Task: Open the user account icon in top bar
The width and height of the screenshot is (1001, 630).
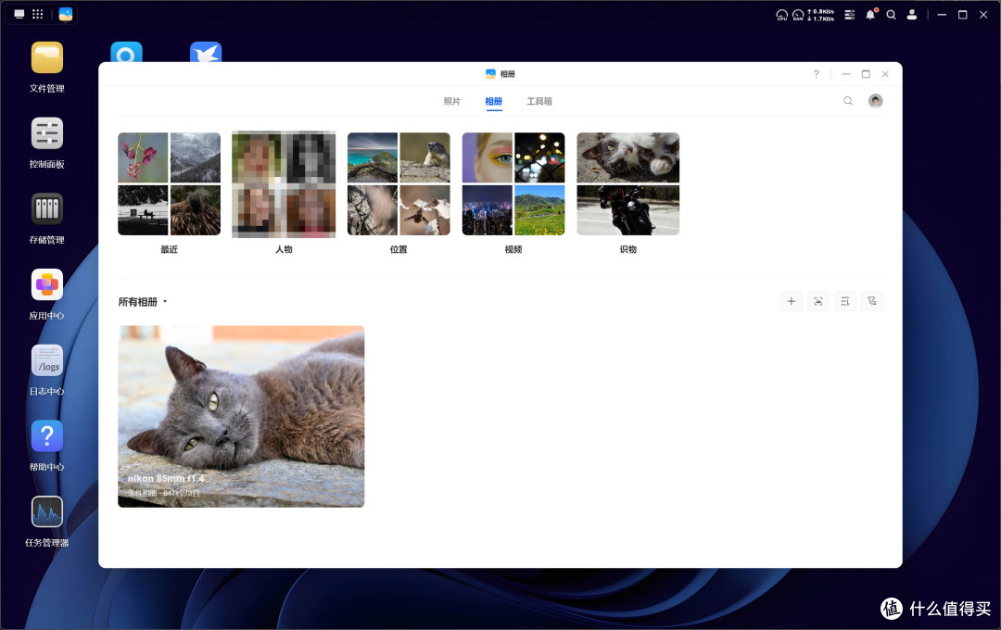Action: click(x=912, y=15)
